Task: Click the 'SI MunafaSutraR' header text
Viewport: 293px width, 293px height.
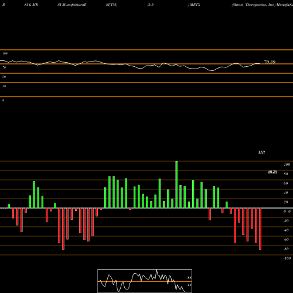Action: tap(72, 5)
